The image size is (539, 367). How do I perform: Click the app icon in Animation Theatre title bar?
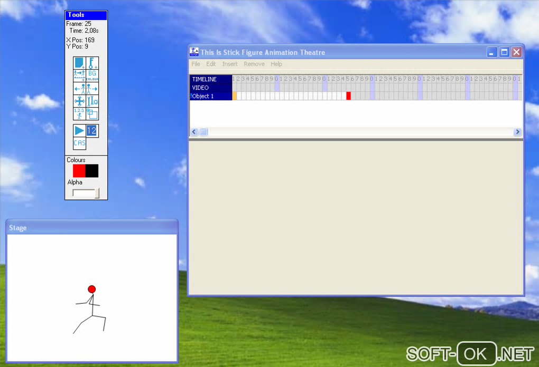(194, 52)
